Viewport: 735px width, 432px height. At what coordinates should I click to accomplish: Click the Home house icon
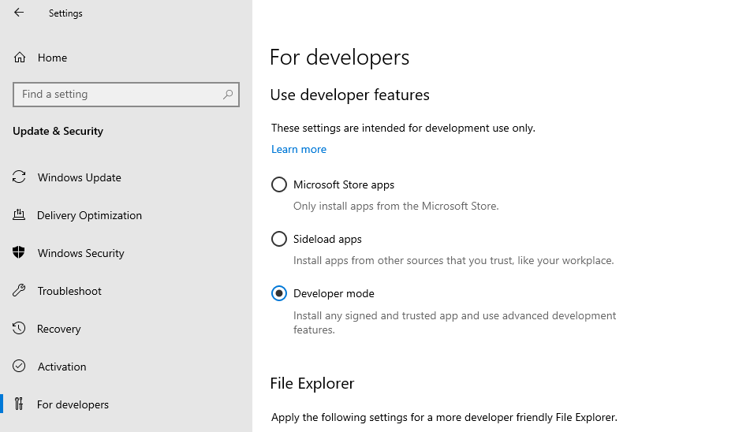20,58
